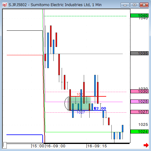Minimize the Sumitomo Electric chart window
The height and width of the screenshot is (151, 151).
125,5
